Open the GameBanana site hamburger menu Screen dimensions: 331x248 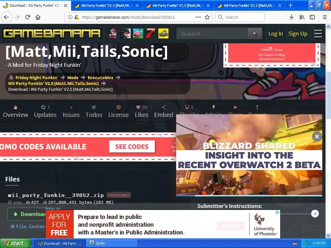tap(318, 34)
